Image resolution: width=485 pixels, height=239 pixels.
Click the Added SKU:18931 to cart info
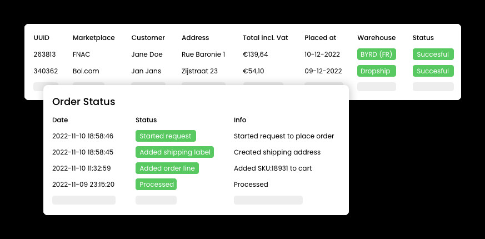point(273,168)
